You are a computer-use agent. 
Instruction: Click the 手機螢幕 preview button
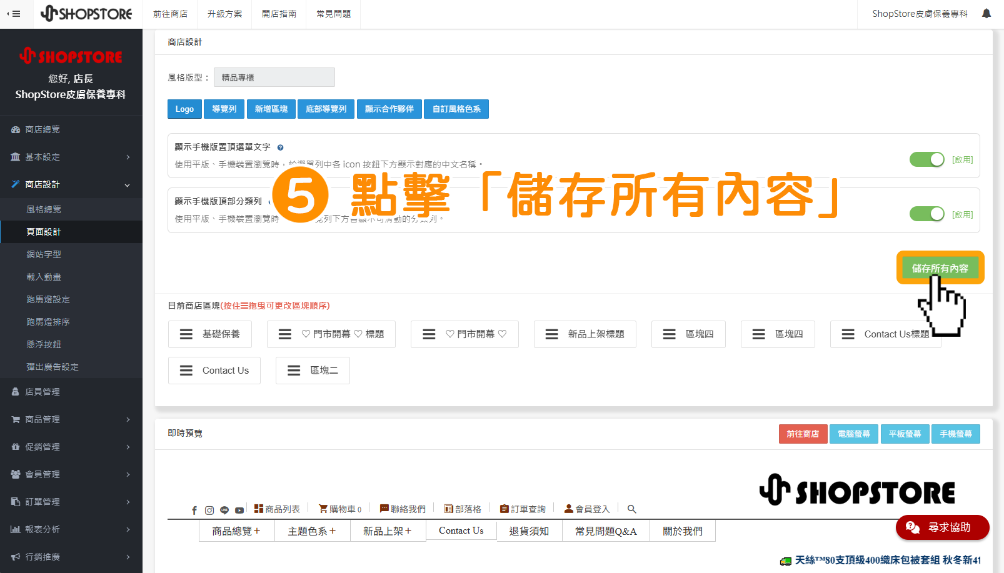956,433
